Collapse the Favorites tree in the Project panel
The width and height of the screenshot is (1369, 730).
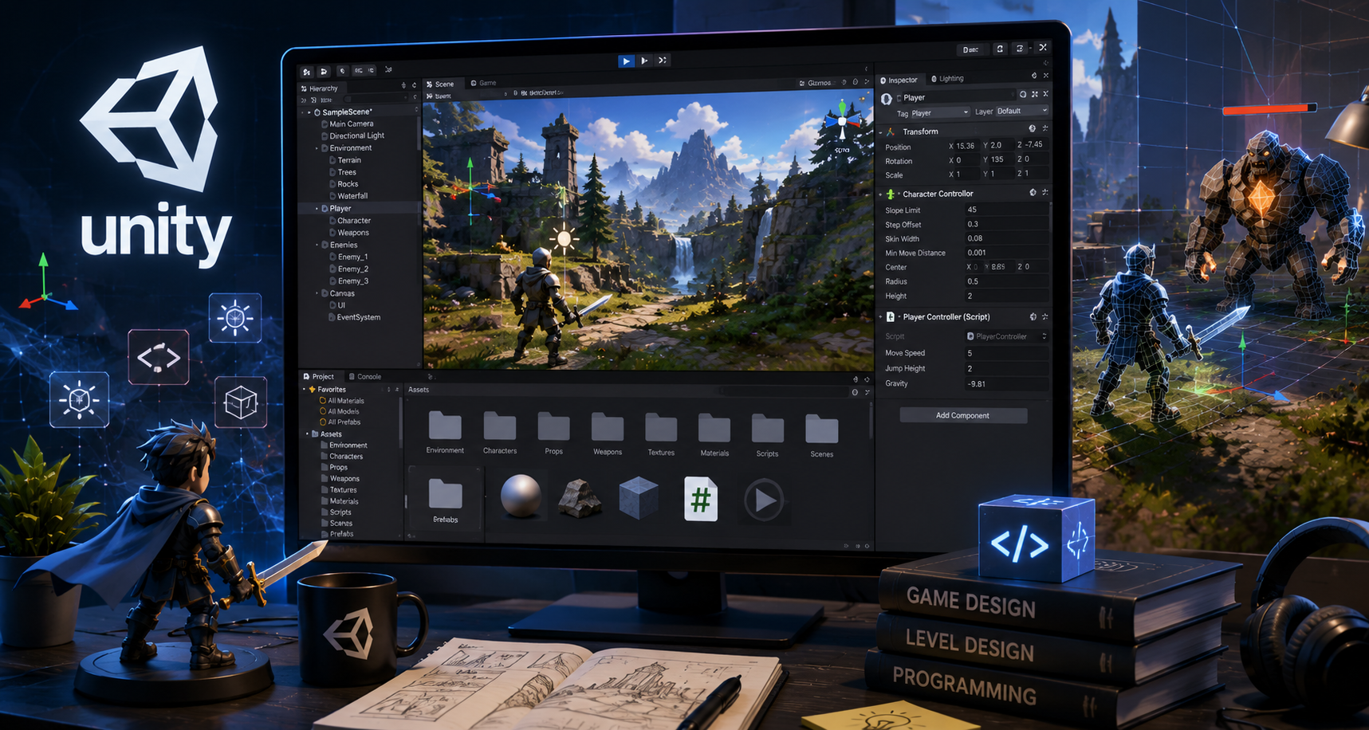click(305, 390)
